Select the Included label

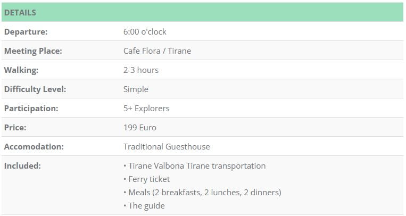coord(22,166)
